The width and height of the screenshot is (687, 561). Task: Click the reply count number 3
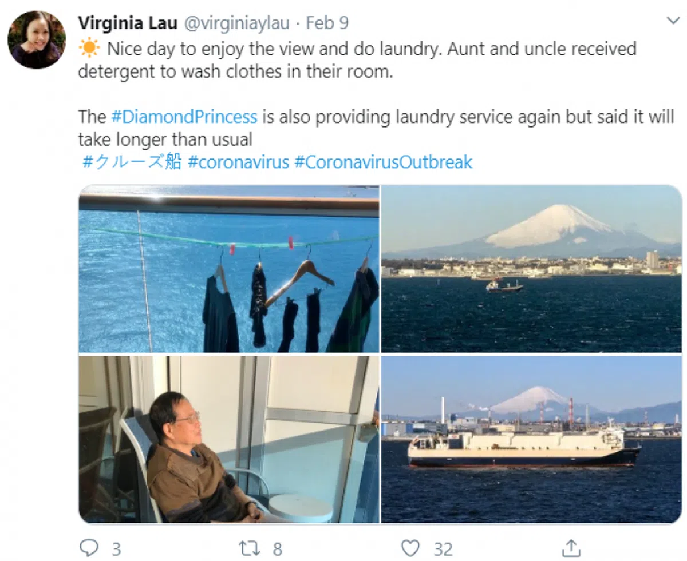tap(116, 550)
